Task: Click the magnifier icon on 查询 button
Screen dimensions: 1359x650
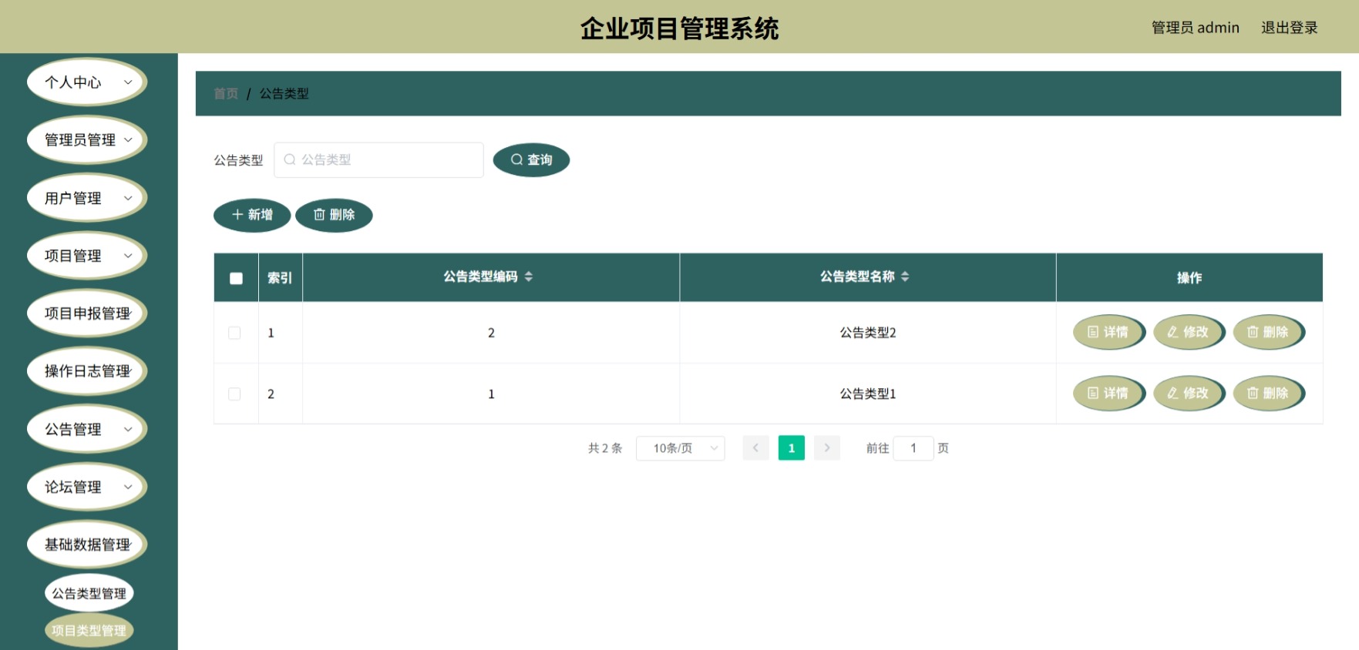Action: point(516,159)
